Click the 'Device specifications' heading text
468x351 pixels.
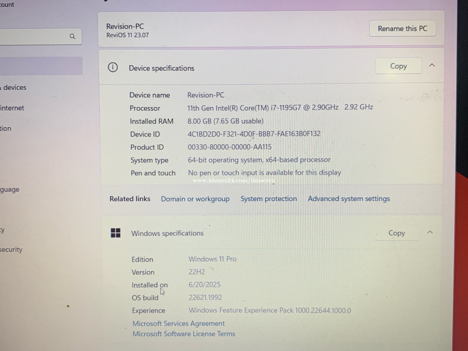(162, 68)
